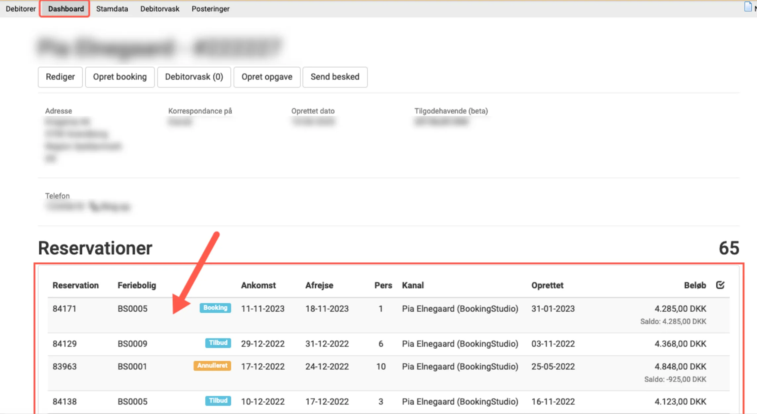Sort by the Ankomst column header
Viewport: 757px width, 414px height.
(258, 285)
